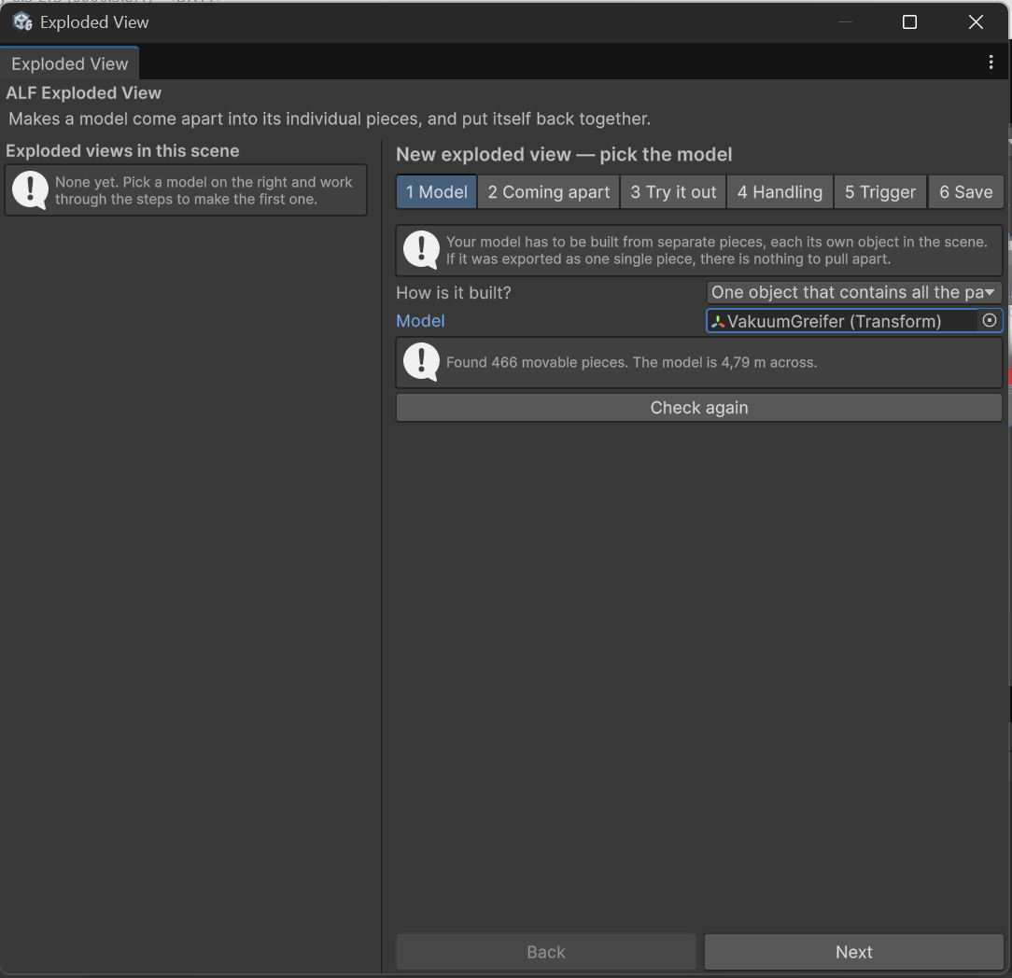Go to the '2 Coming apart' step

(x=549, y=191)
